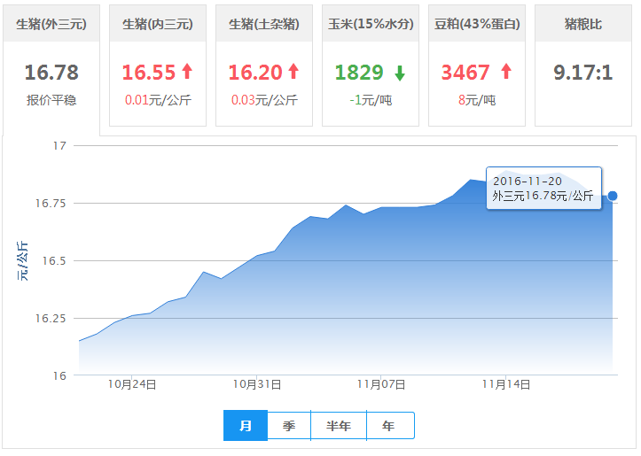Click the 11月14日 x-axis label

[506, 384]
